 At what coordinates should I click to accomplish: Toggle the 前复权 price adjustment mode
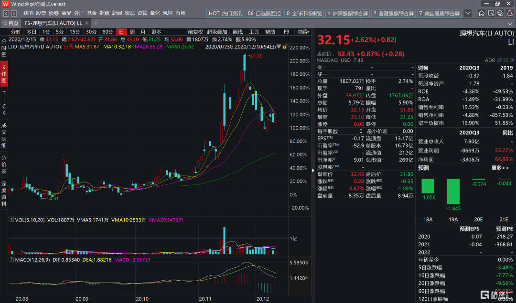195,32
